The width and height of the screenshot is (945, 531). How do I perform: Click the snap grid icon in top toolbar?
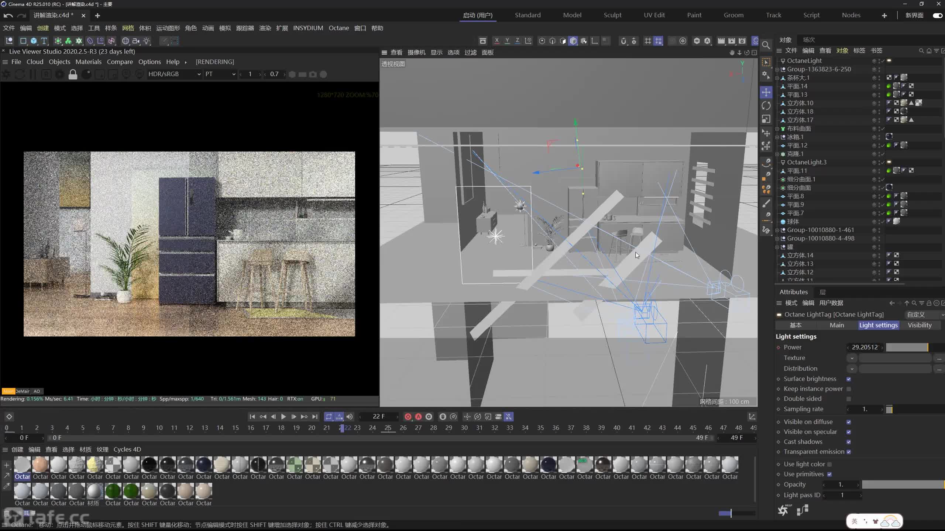[x=648, y=41]
